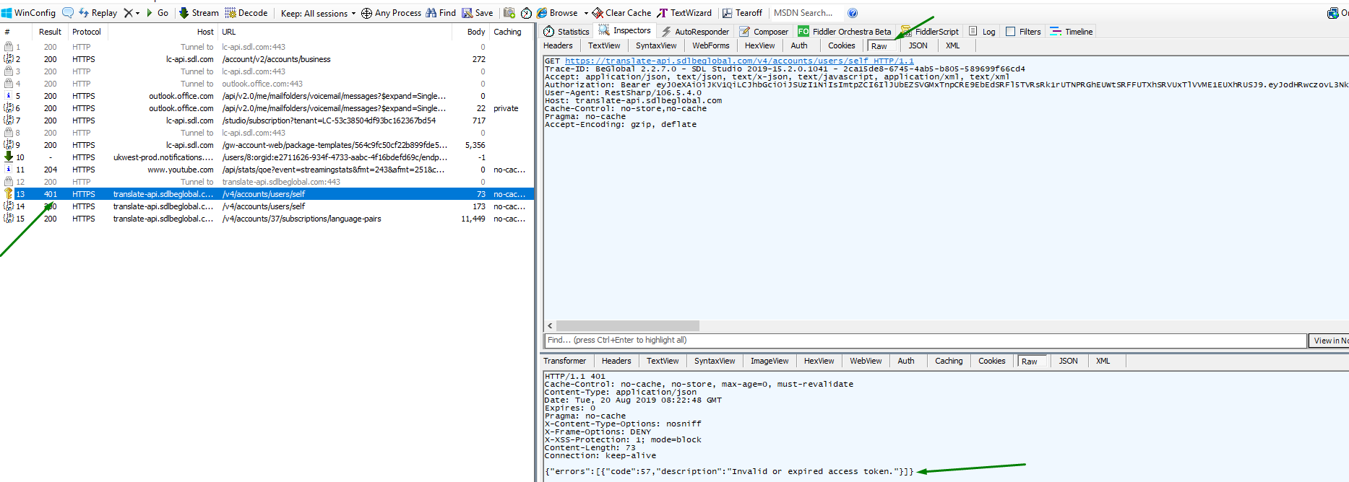Select the response Raw tab
The image size is (1349, 482).
coord(1030,361)
